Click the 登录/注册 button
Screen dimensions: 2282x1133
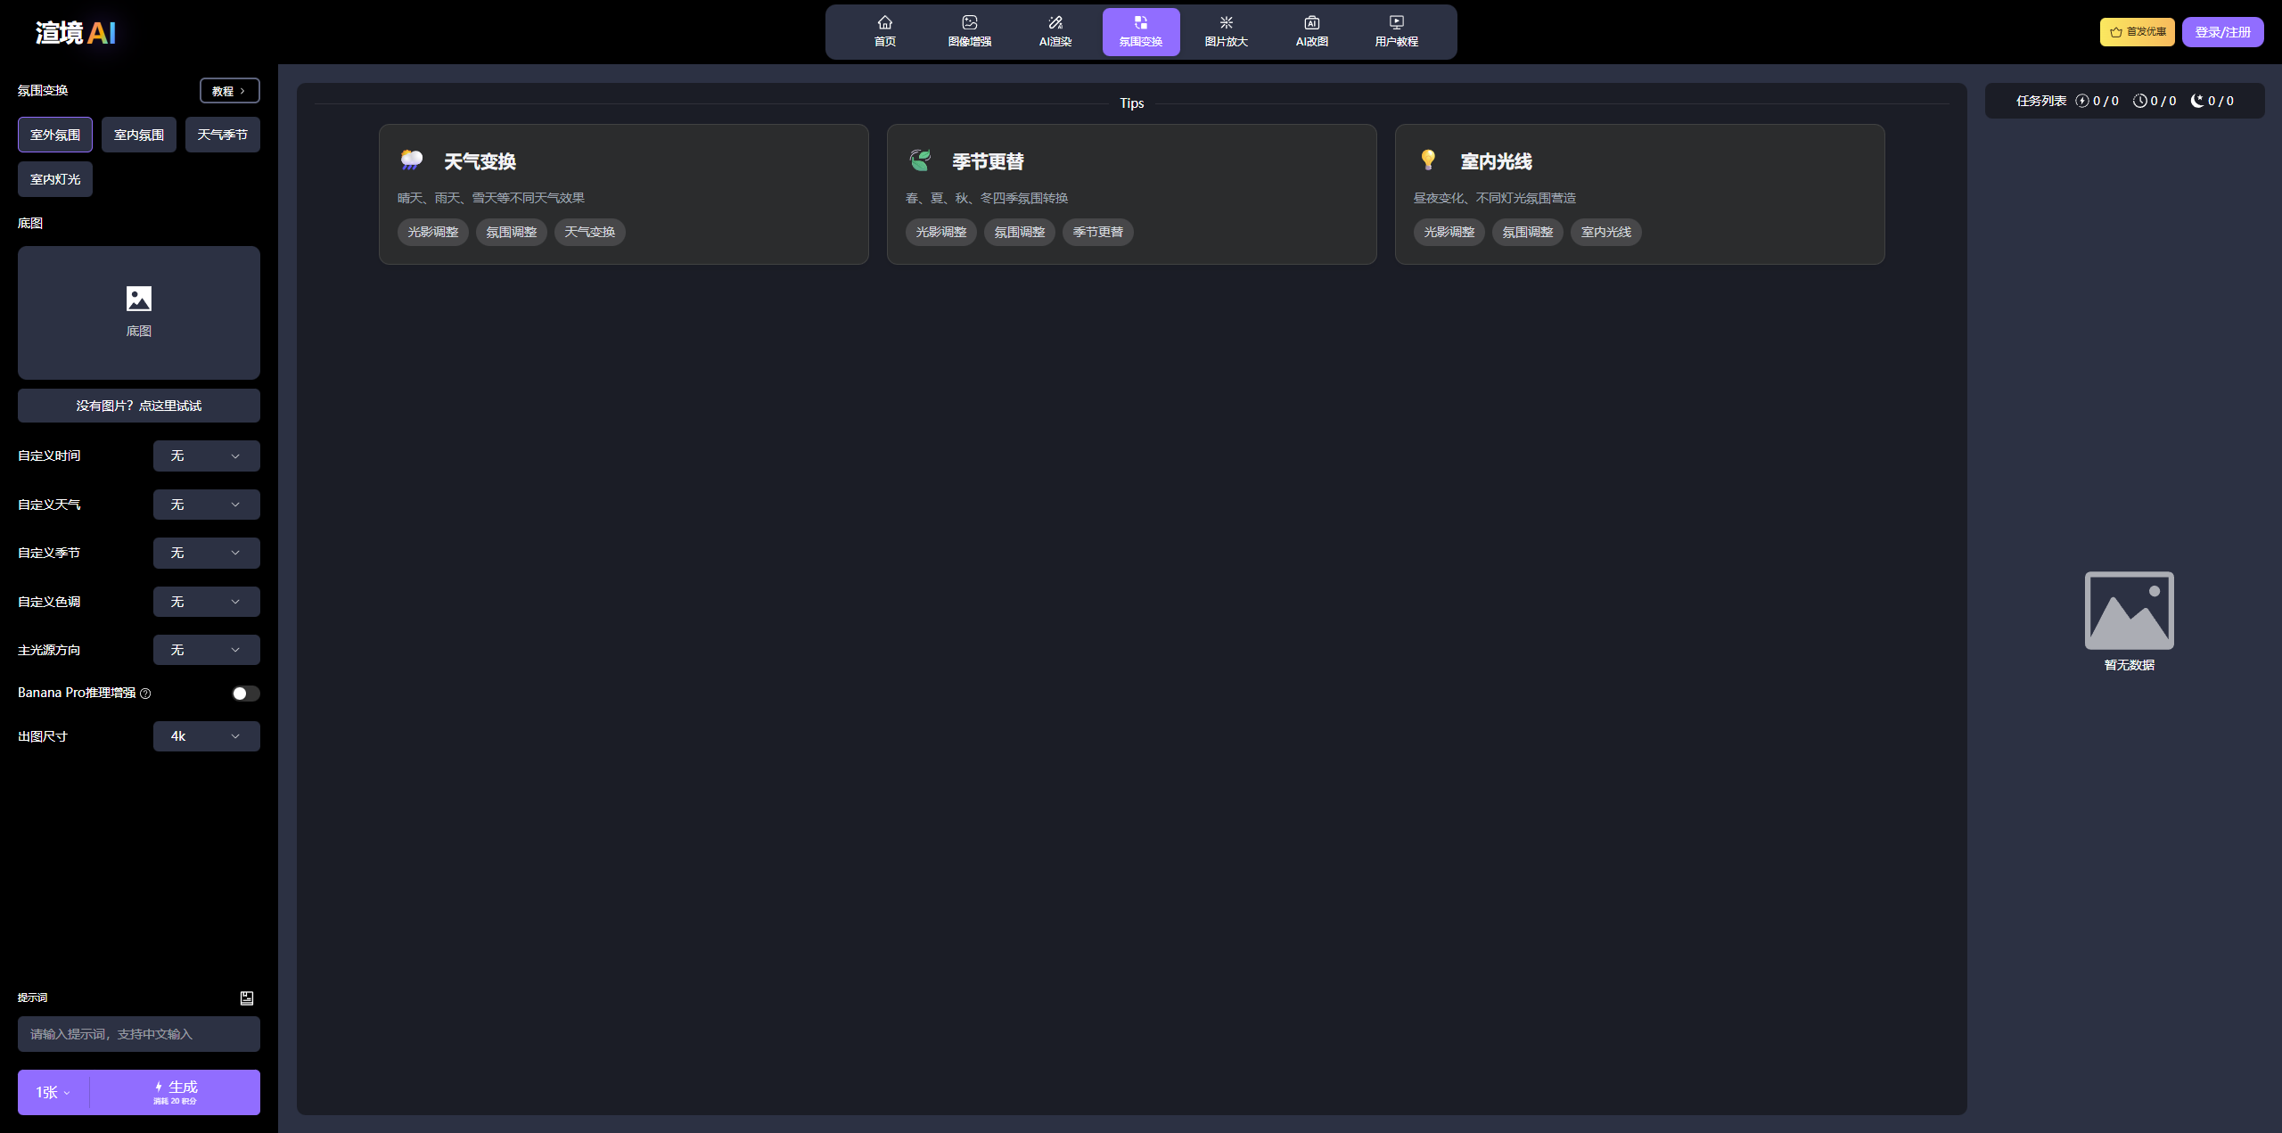(x=2222, y=32)
